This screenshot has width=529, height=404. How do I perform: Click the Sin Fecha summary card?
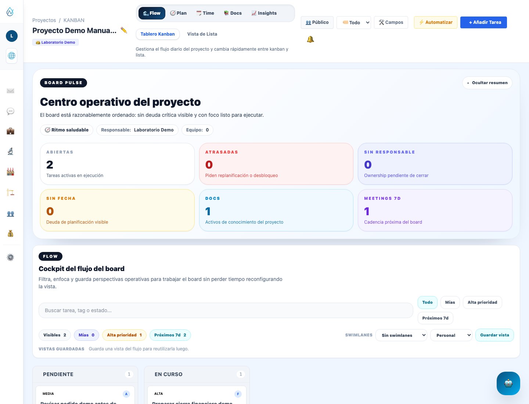[117, 210]
